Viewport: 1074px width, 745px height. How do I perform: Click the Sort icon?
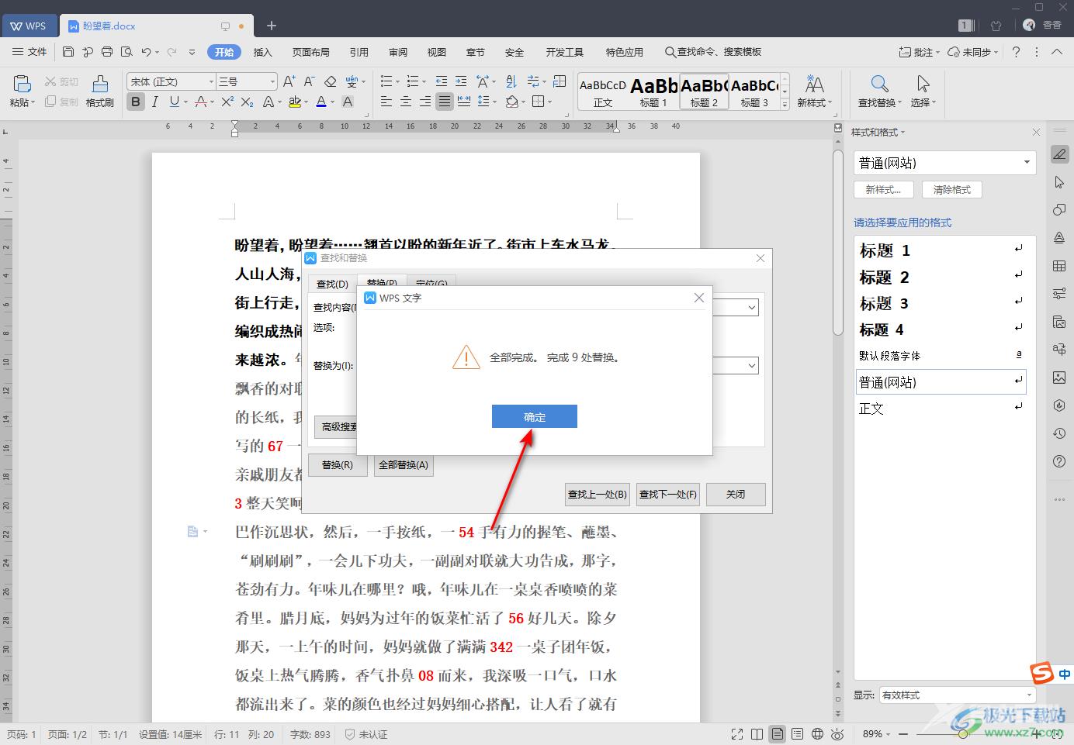click(511, 81)
